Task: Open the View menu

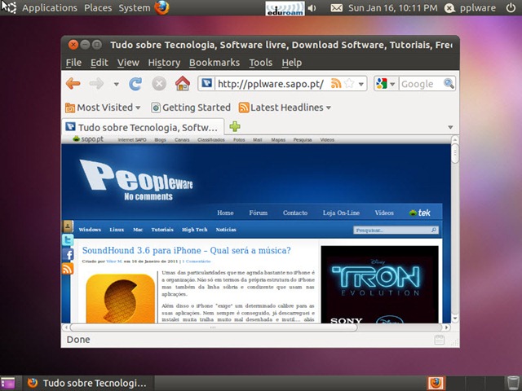Action: tap(128, 63)
